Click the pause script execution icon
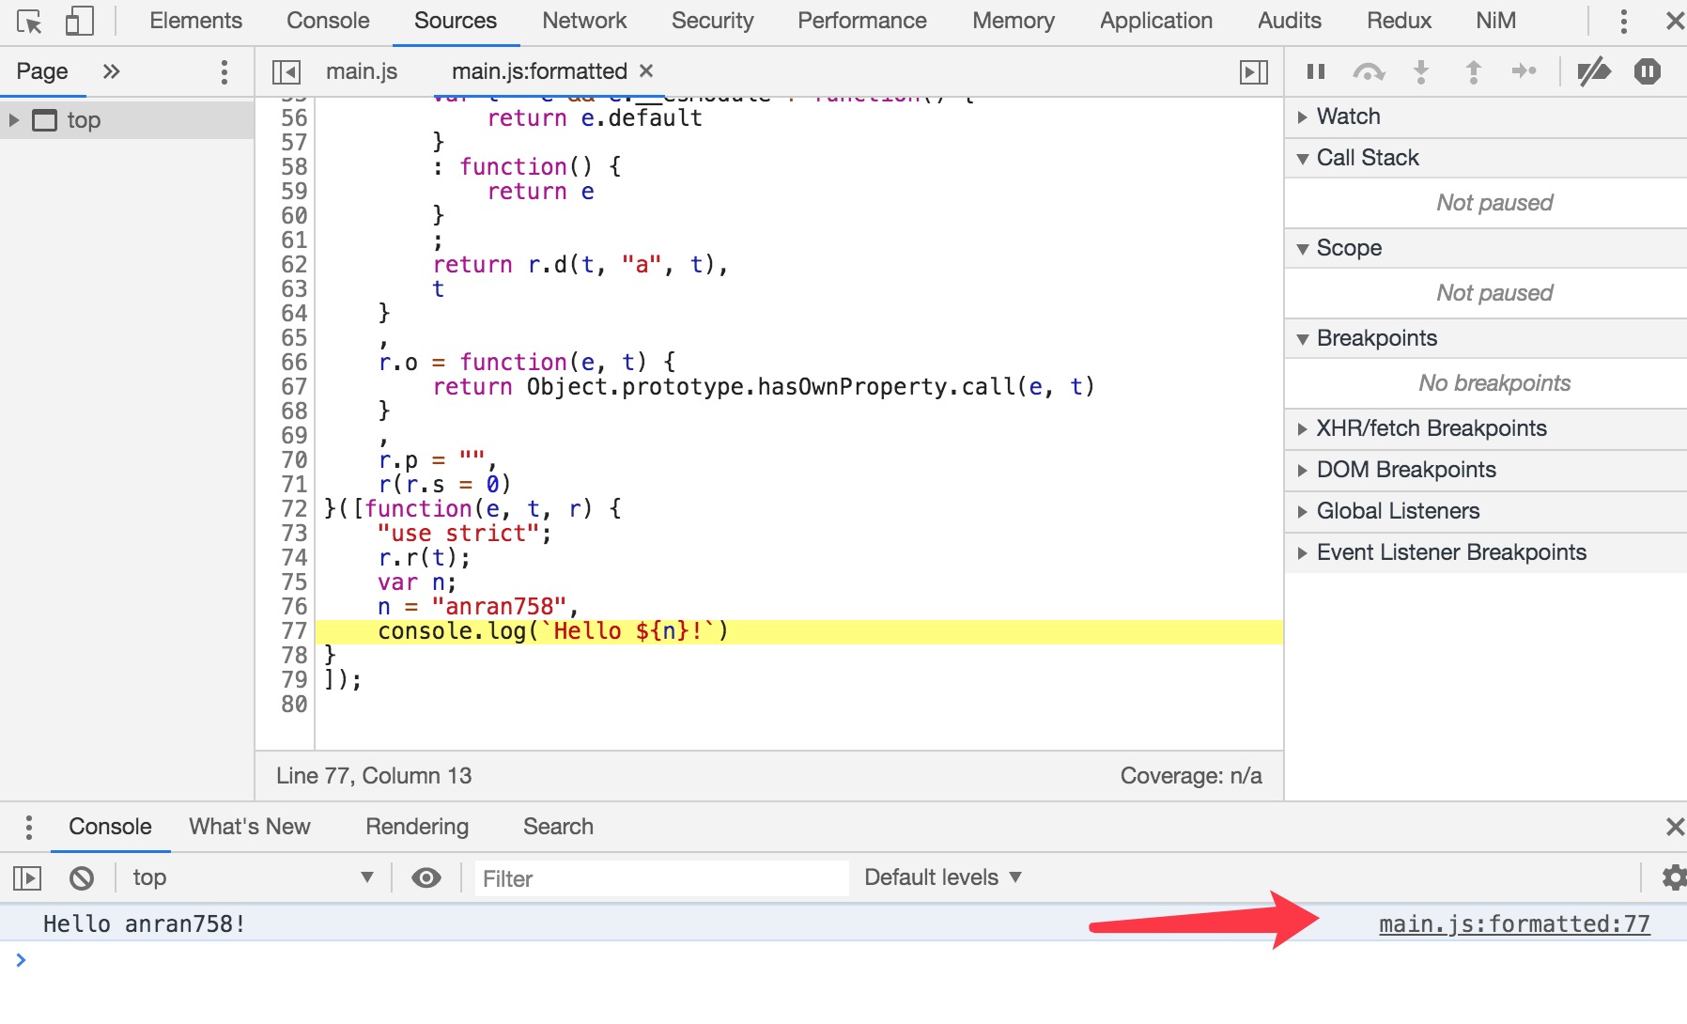This screenshot has height=1024, width=1687. (1314, 70)
